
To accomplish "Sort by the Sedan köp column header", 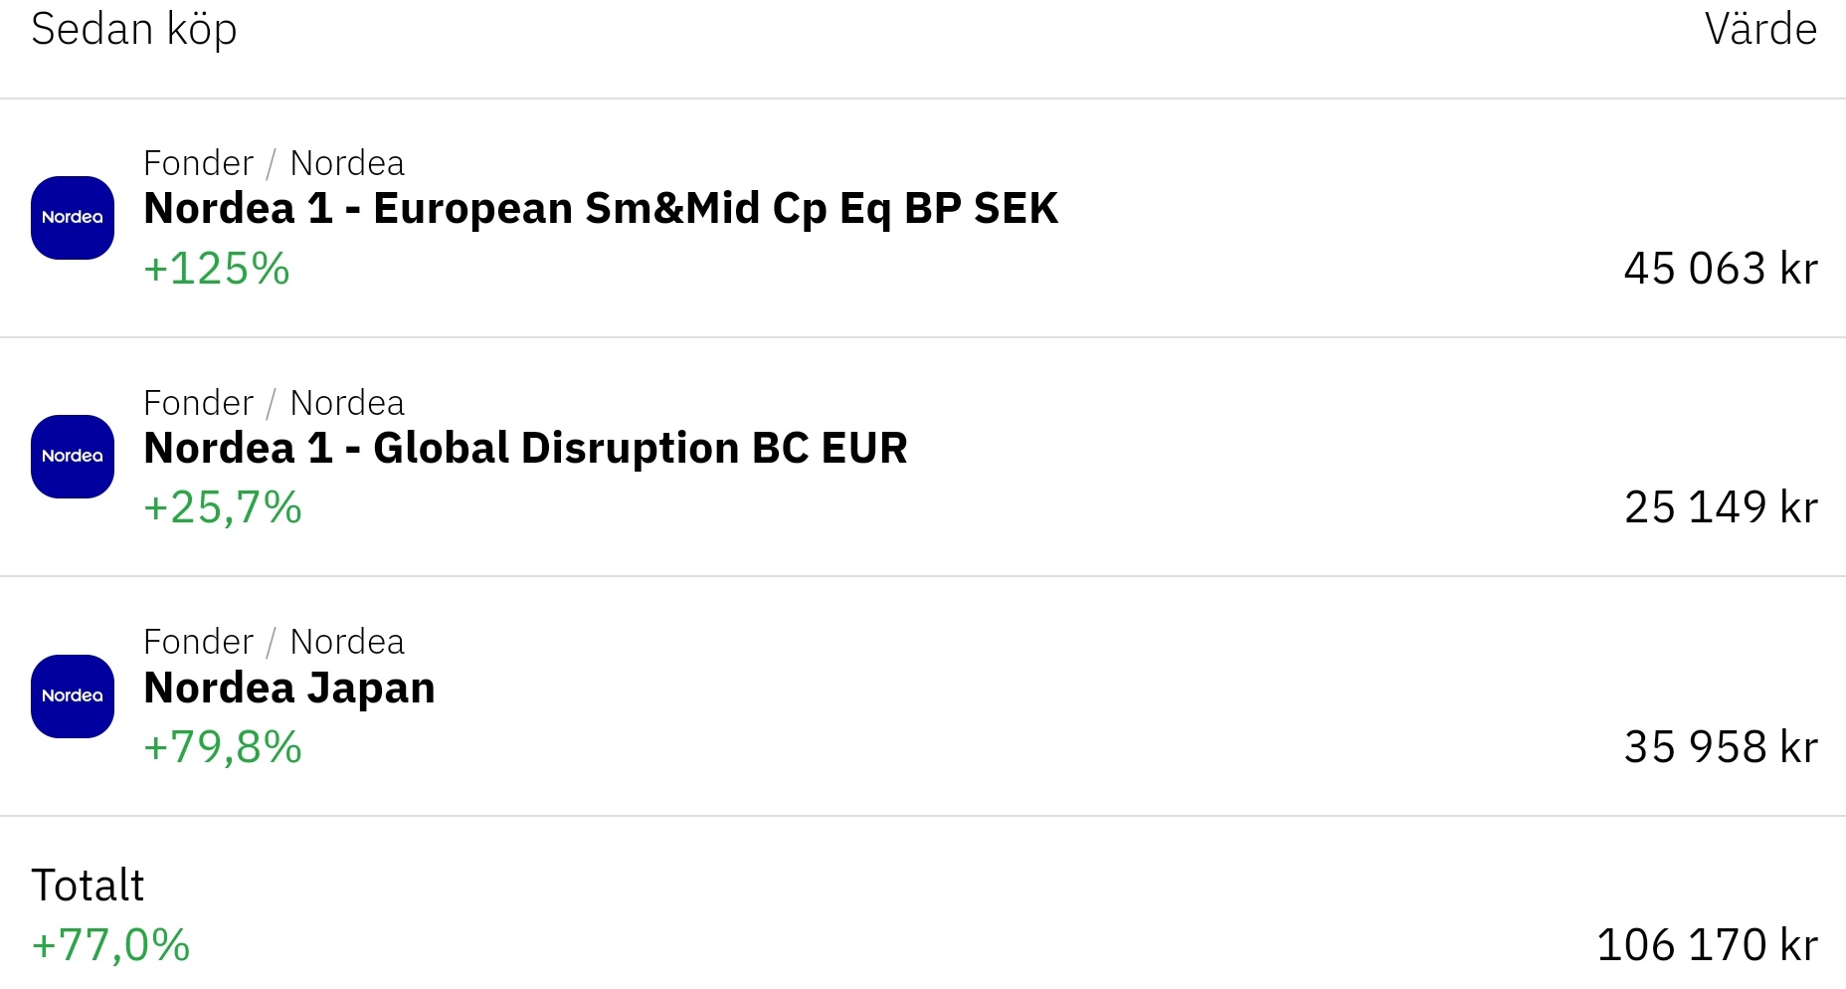I will [134, 30].
